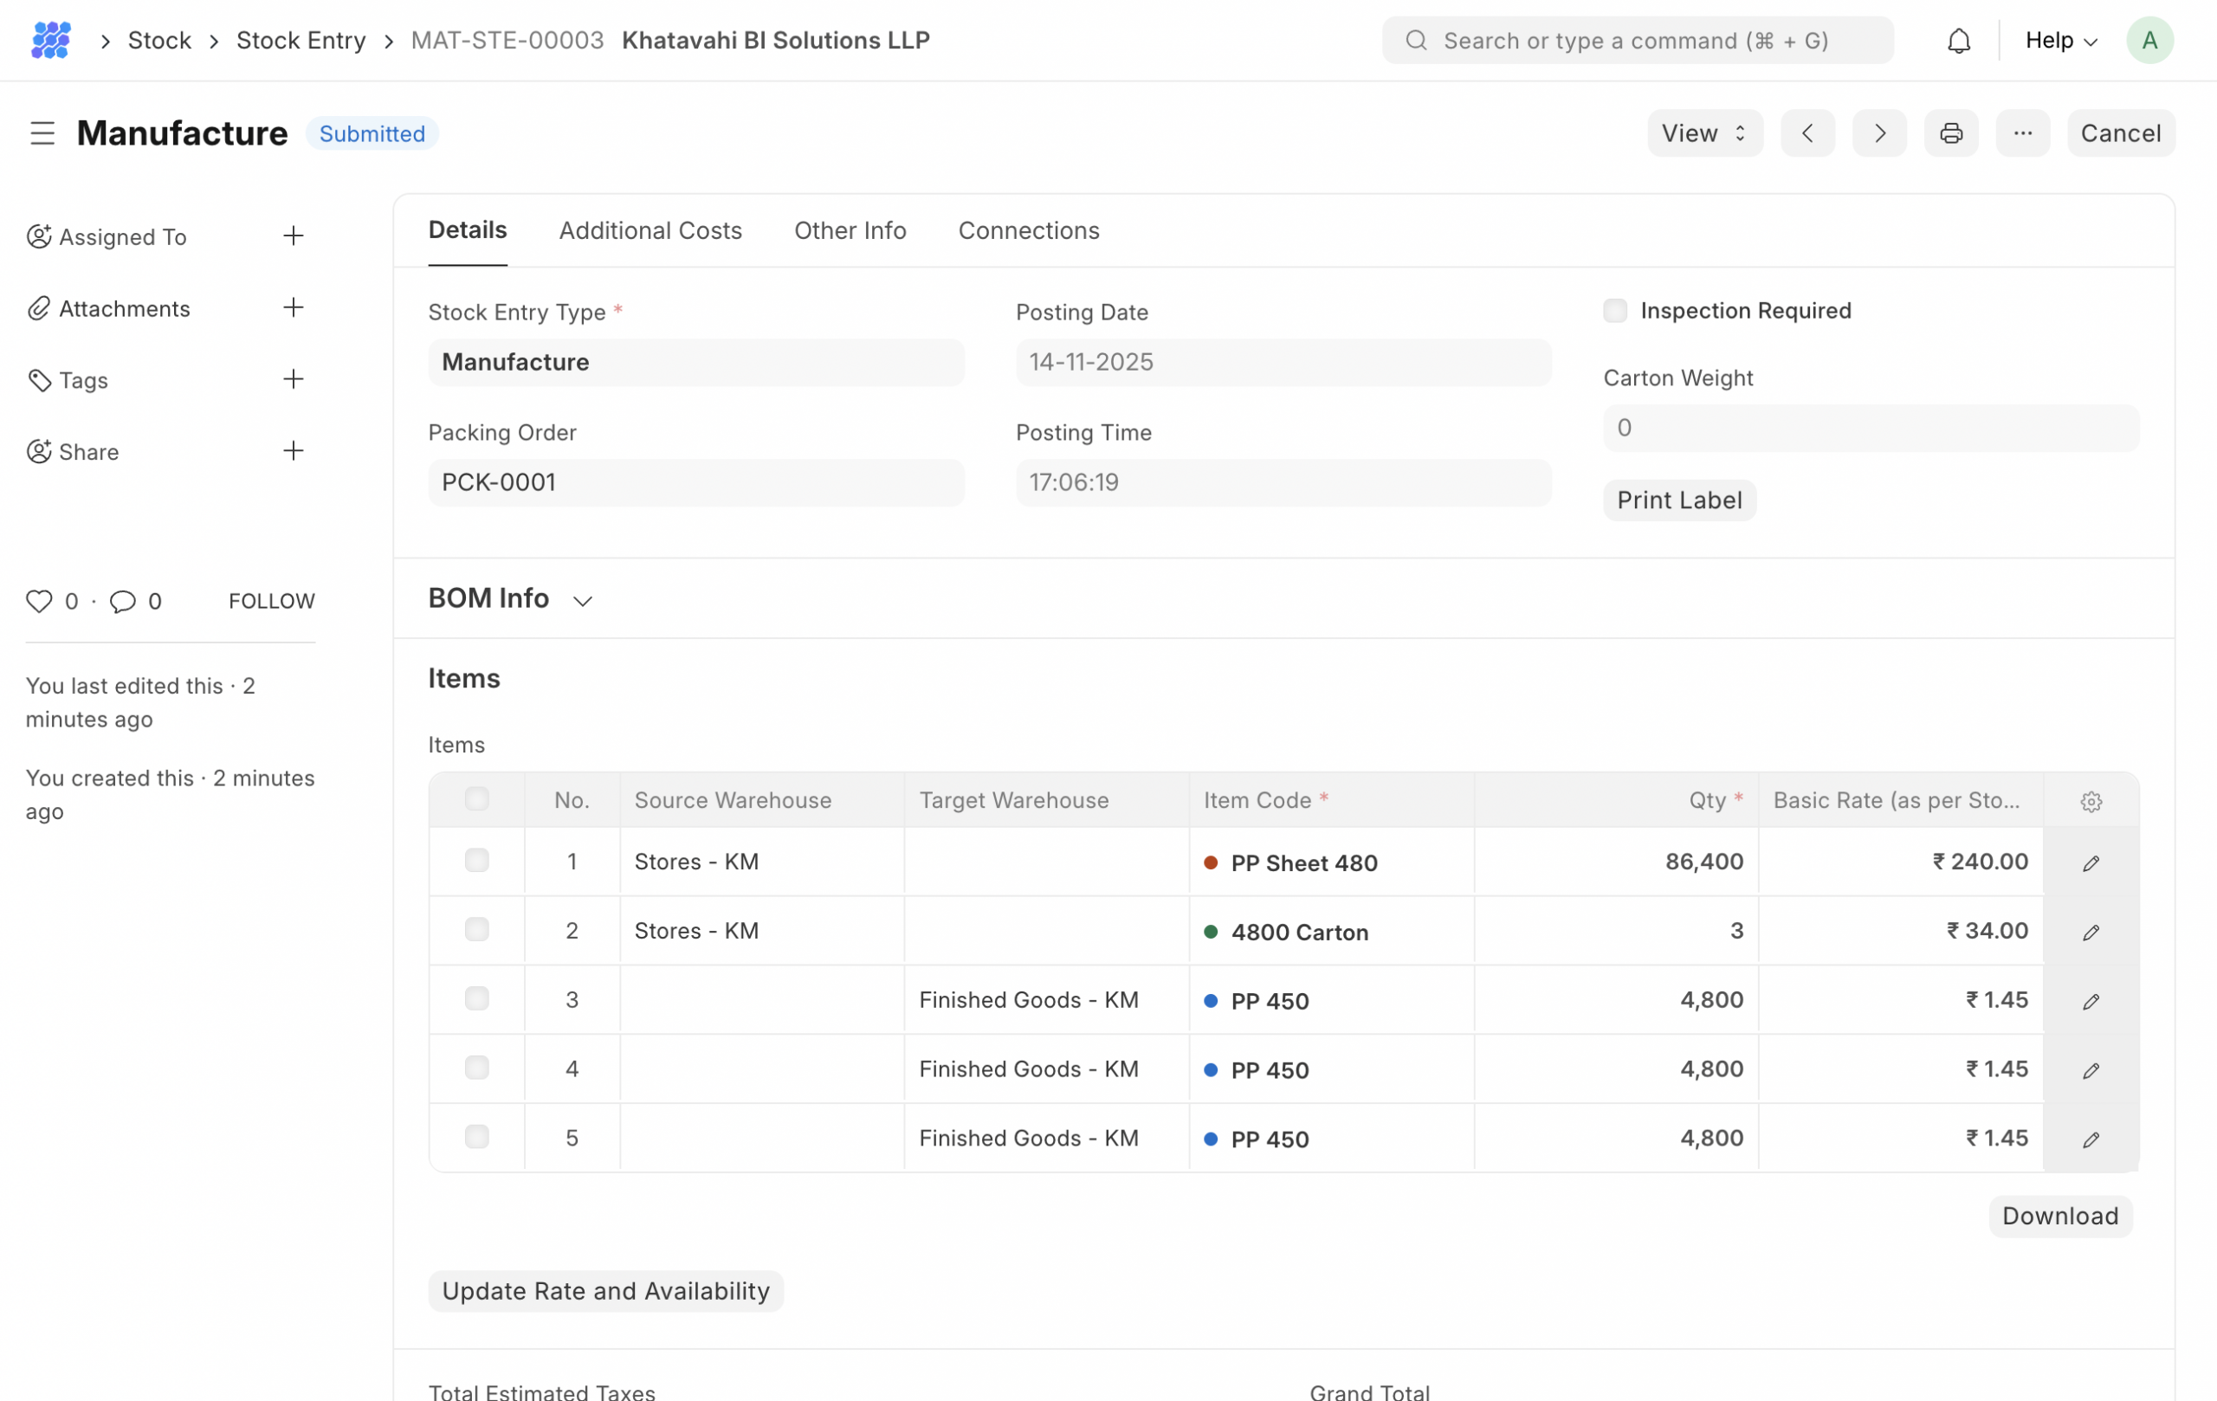Open the three-dots more menu
This screenshot has height=1401, width=2217.
pos(2022,133)
